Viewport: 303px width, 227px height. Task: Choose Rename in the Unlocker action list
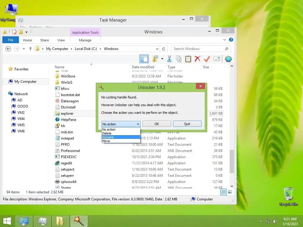pos(121,137)
